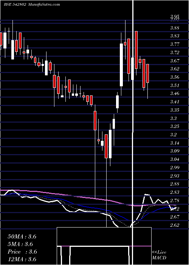Click the 5MA : 3.6 legend entry
The width and height of the screenshot is (189, 265).
coord(20,244)
